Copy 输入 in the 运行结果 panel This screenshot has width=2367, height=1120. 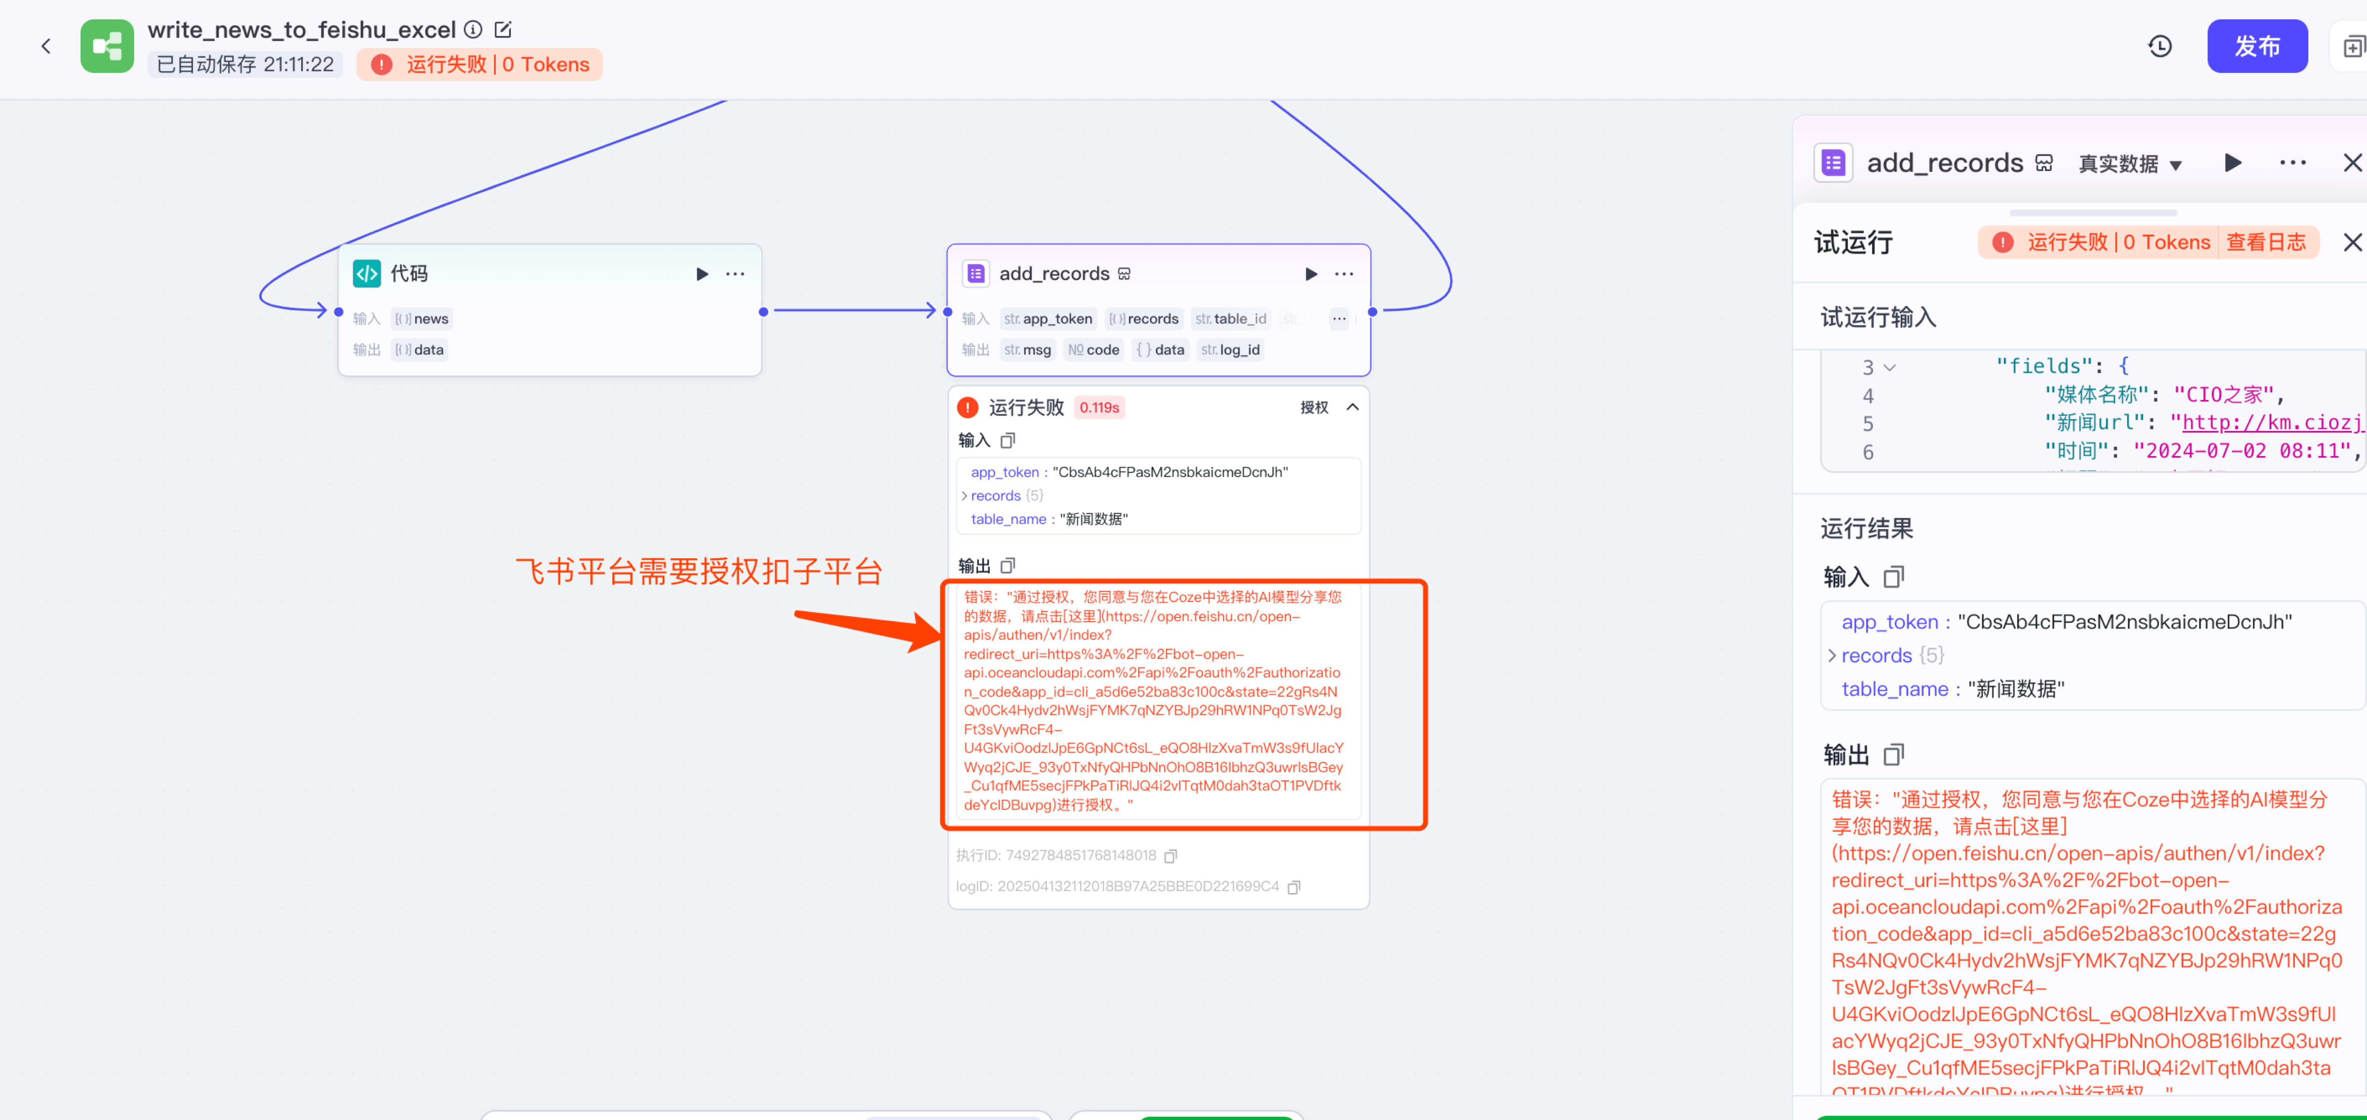coord(1894,577)
